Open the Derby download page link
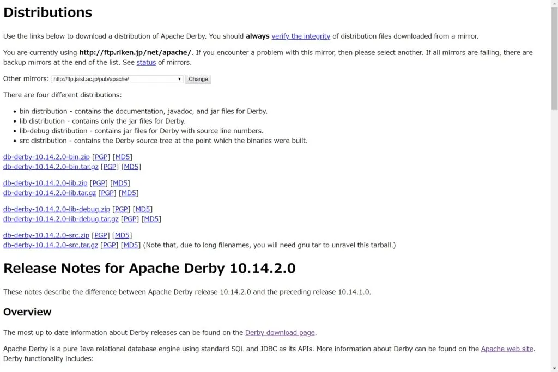Viewport: 558px width, 372px height. (280, 333)
